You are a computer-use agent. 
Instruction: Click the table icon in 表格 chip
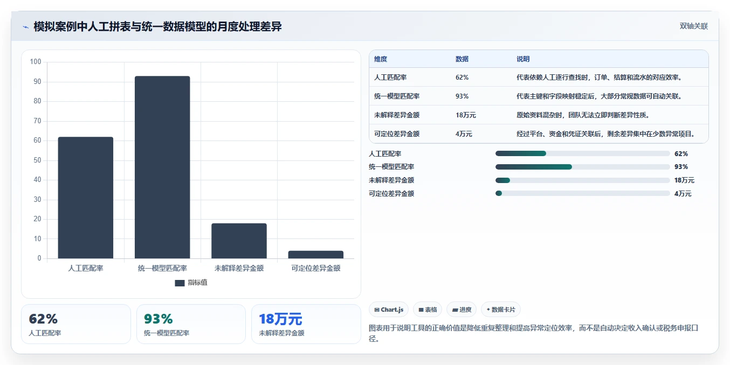[x=421, y=310]
